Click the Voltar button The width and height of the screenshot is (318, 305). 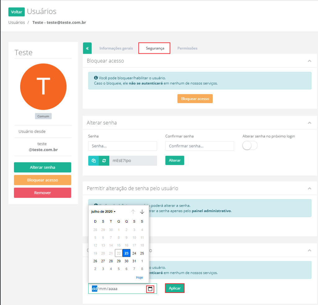tap(16, 12)
